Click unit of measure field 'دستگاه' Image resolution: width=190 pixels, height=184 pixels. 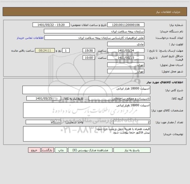click(43, 122)
